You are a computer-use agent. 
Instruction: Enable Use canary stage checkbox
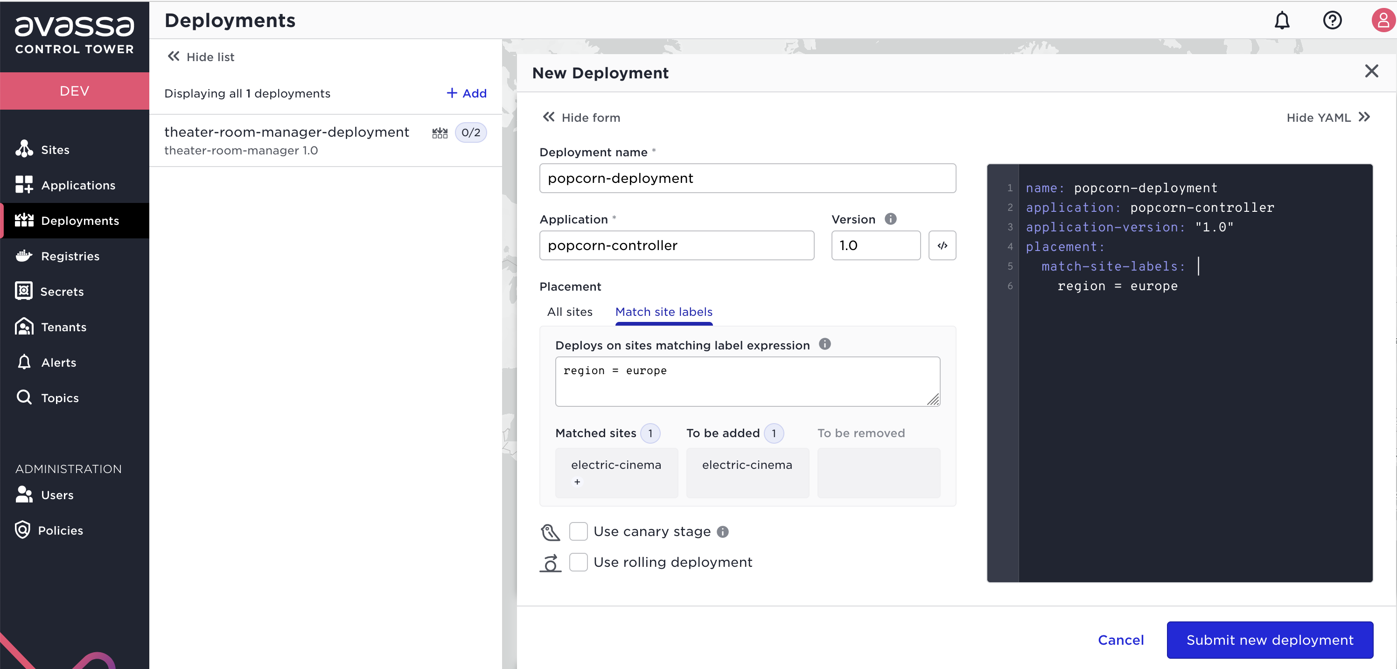pyautogui.click(x=578, y=532)
